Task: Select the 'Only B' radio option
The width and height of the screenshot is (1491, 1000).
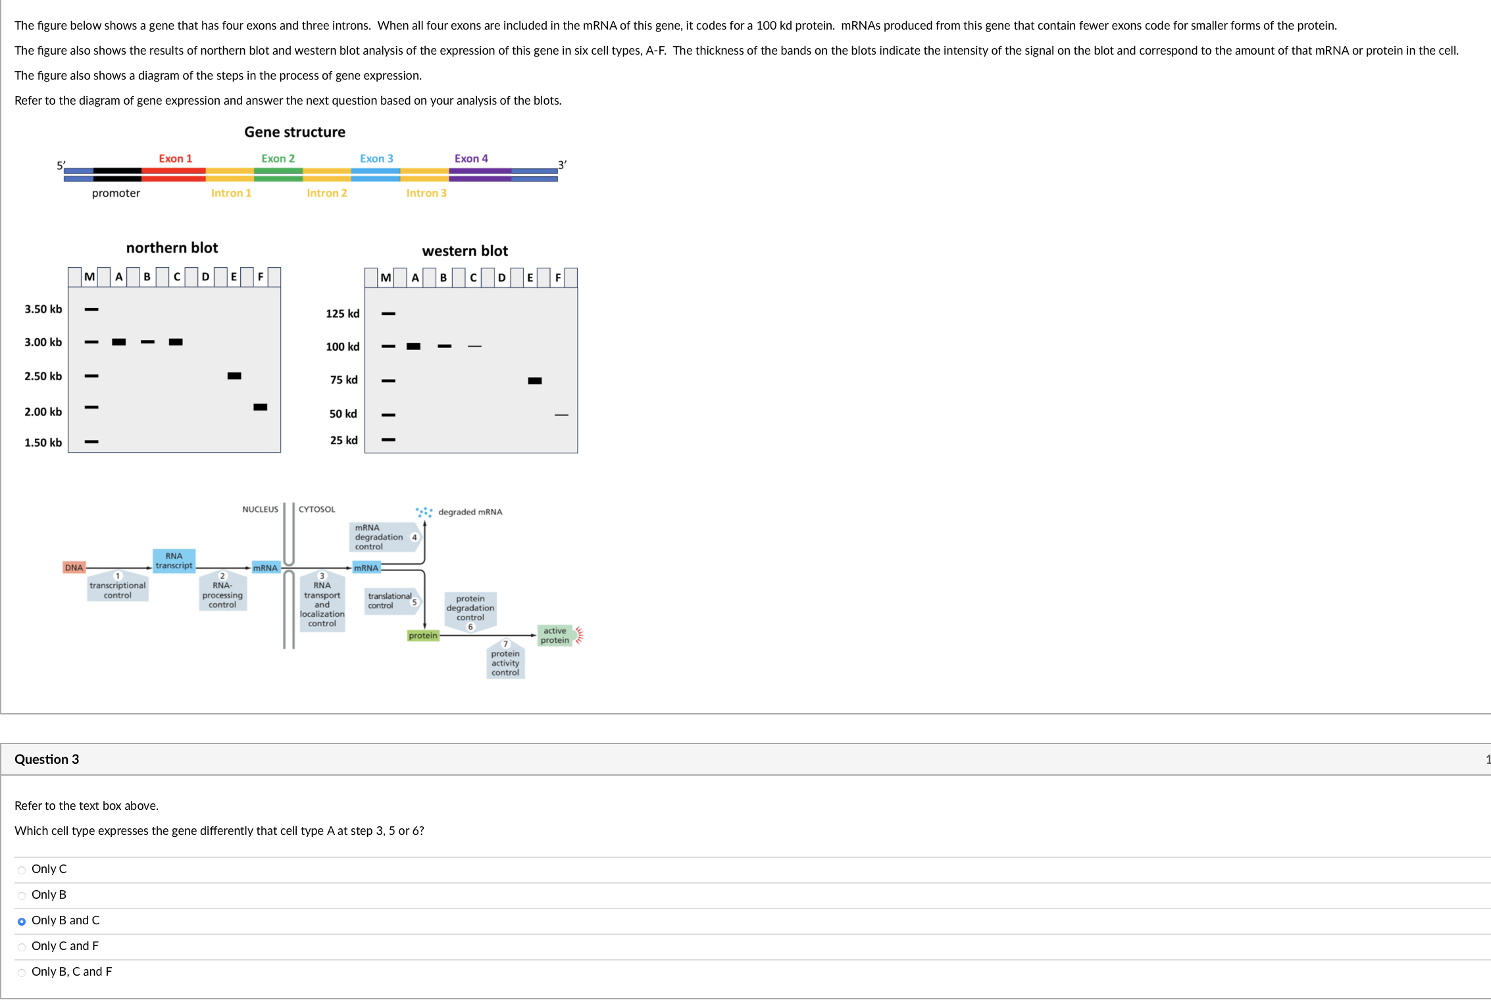Action: tap(22, 895)
